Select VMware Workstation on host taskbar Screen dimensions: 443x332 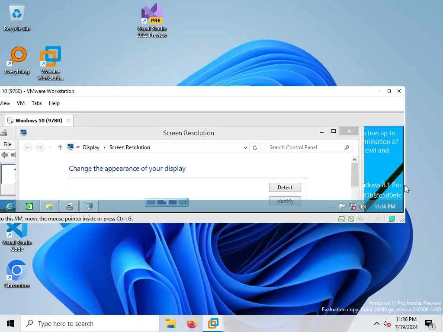pos(213,323)
